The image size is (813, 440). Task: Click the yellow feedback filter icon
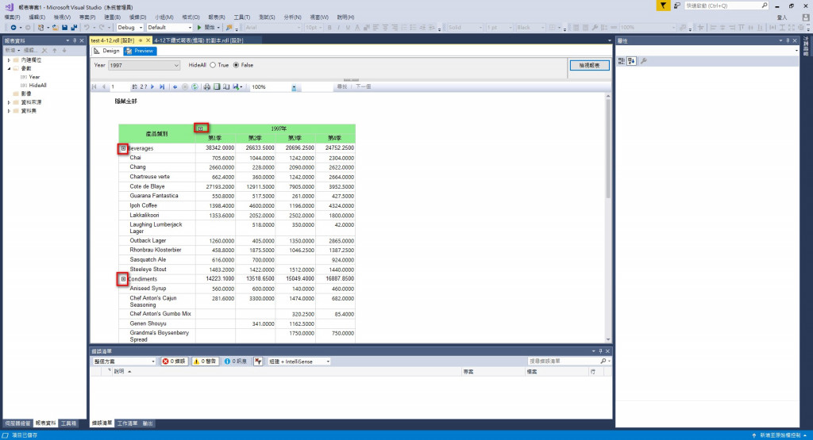click(x=663, y=6)
